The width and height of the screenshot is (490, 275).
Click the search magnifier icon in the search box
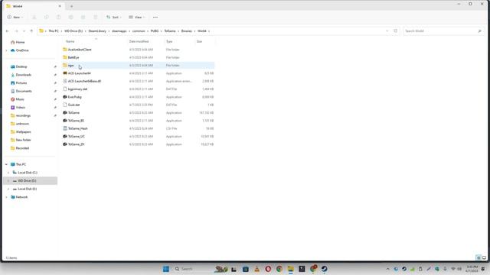point(479,31)
